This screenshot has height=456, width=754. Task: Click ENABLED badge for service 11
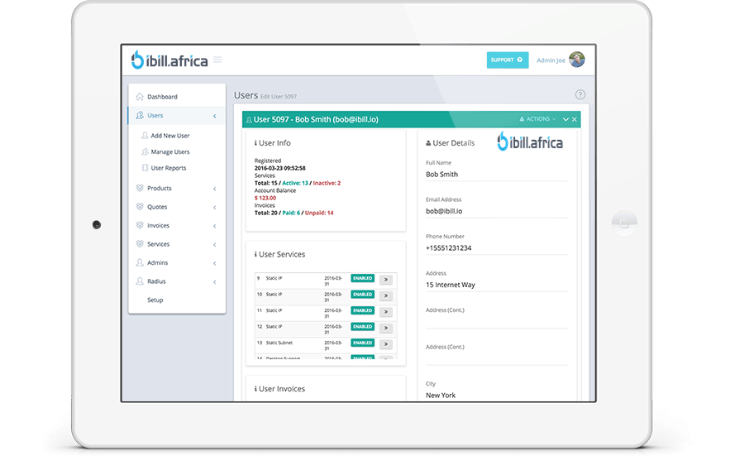pyautogui.click(x=363, y=310)
